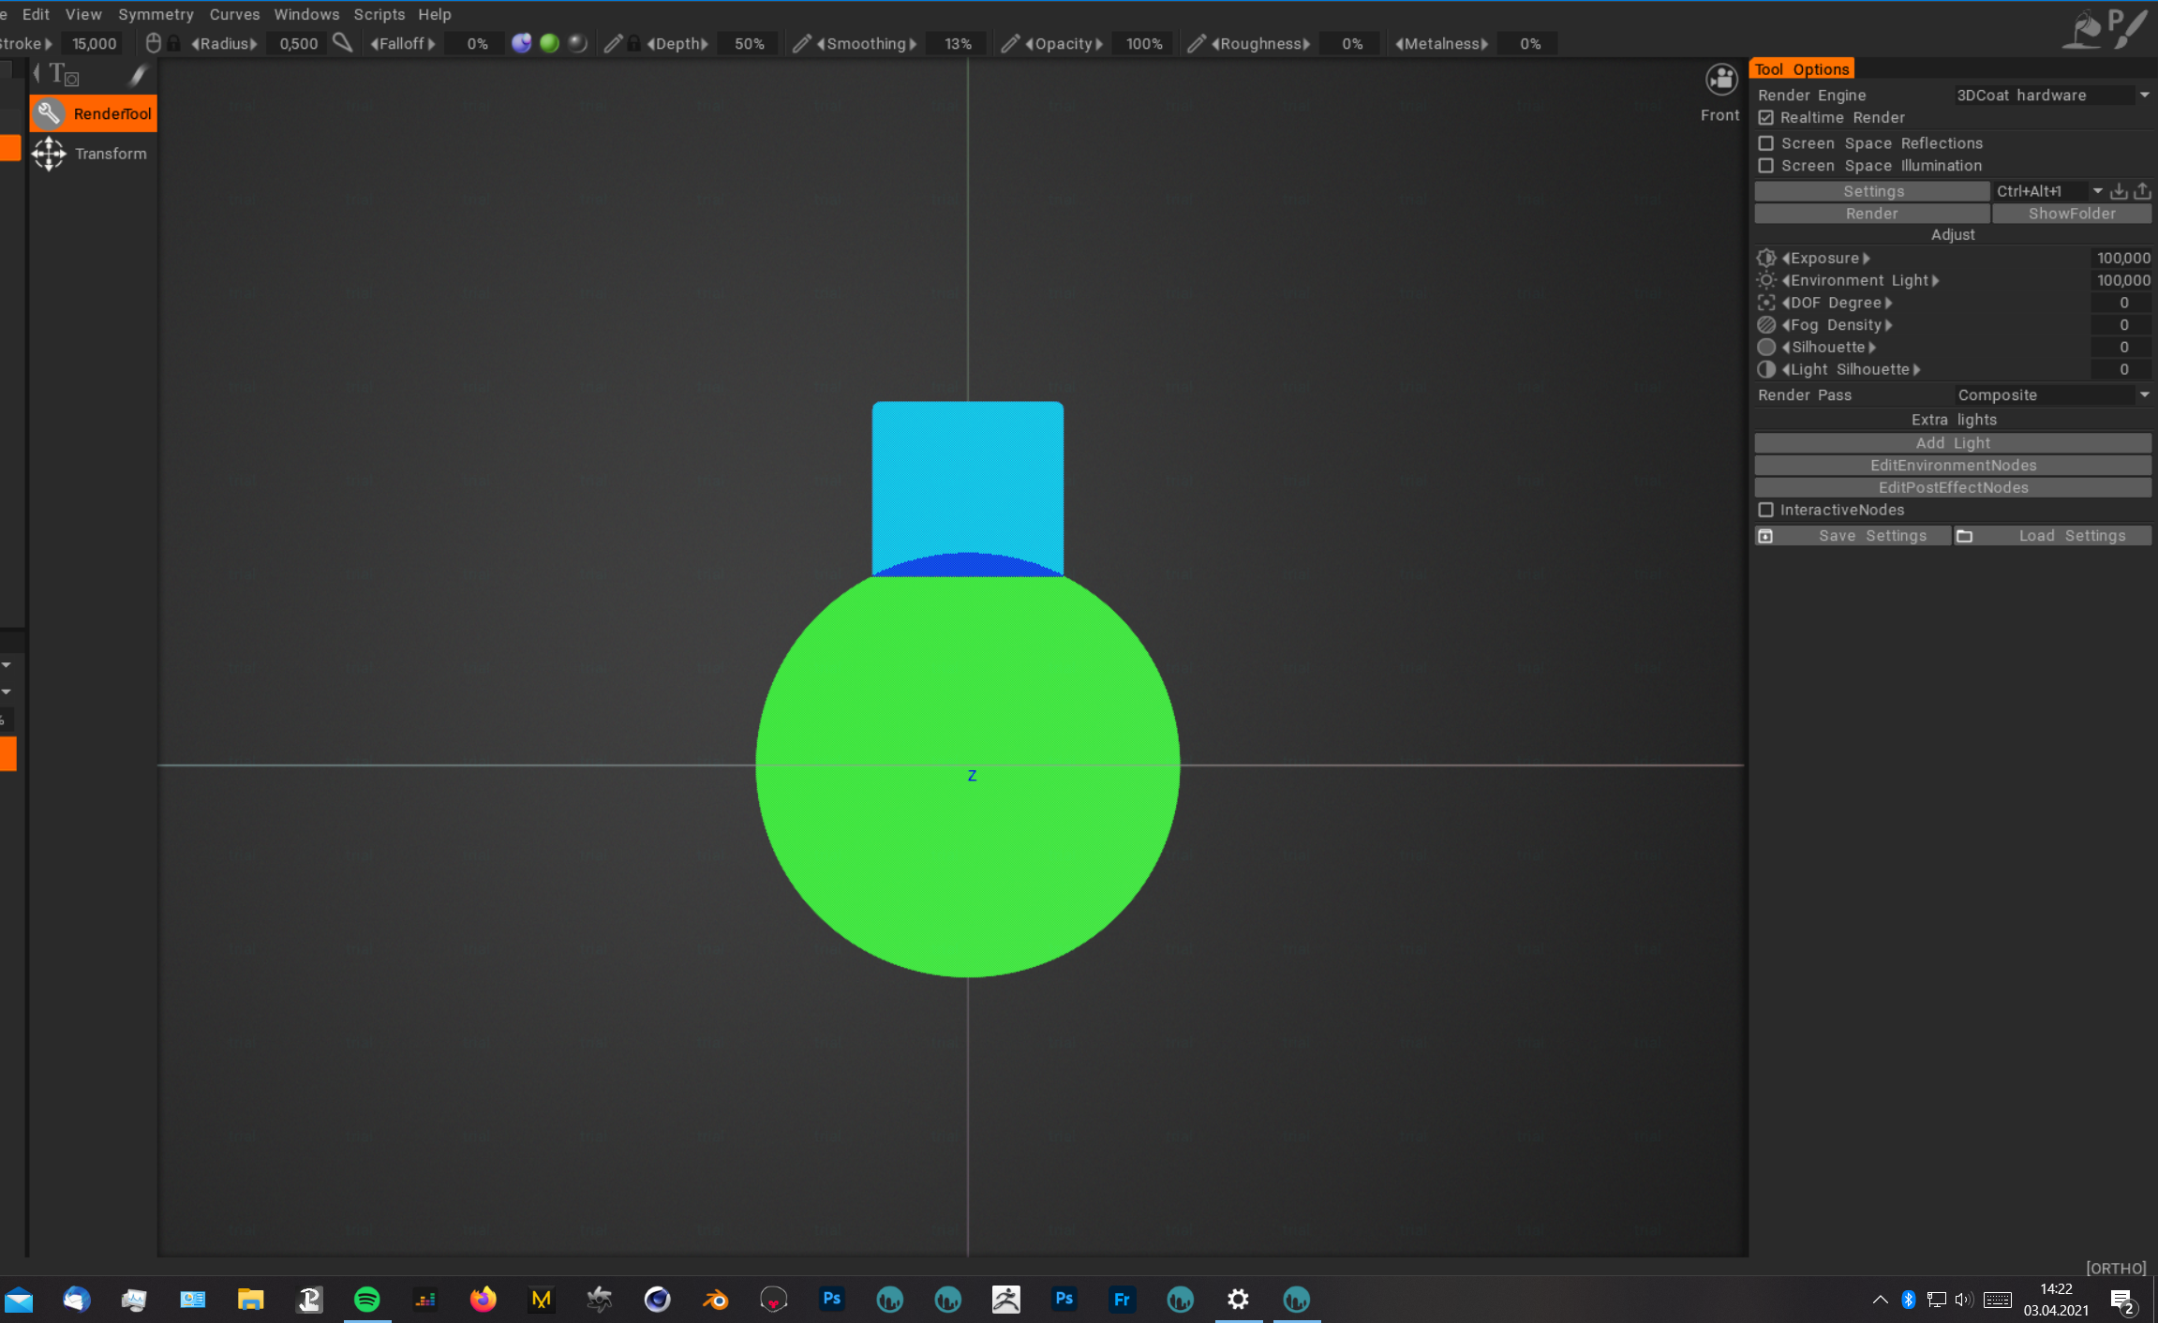Click the Exposure sun icon
Screen dimensions: 2158x1323
click(x=1766, y=259)
